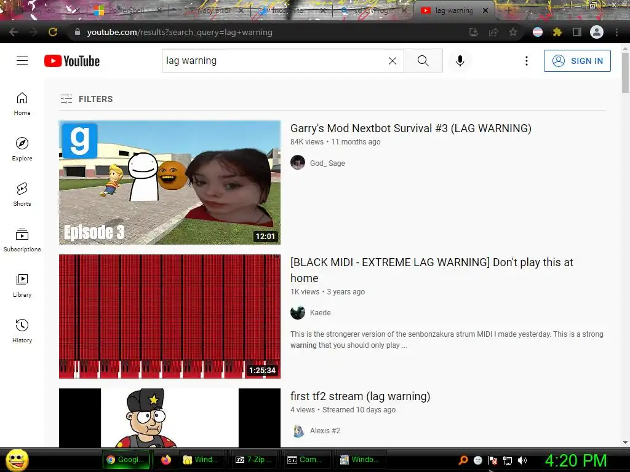Click the taskbar clock 4:20 PM
The width and height of the screenshot is (630, 472).
[576, 460]
